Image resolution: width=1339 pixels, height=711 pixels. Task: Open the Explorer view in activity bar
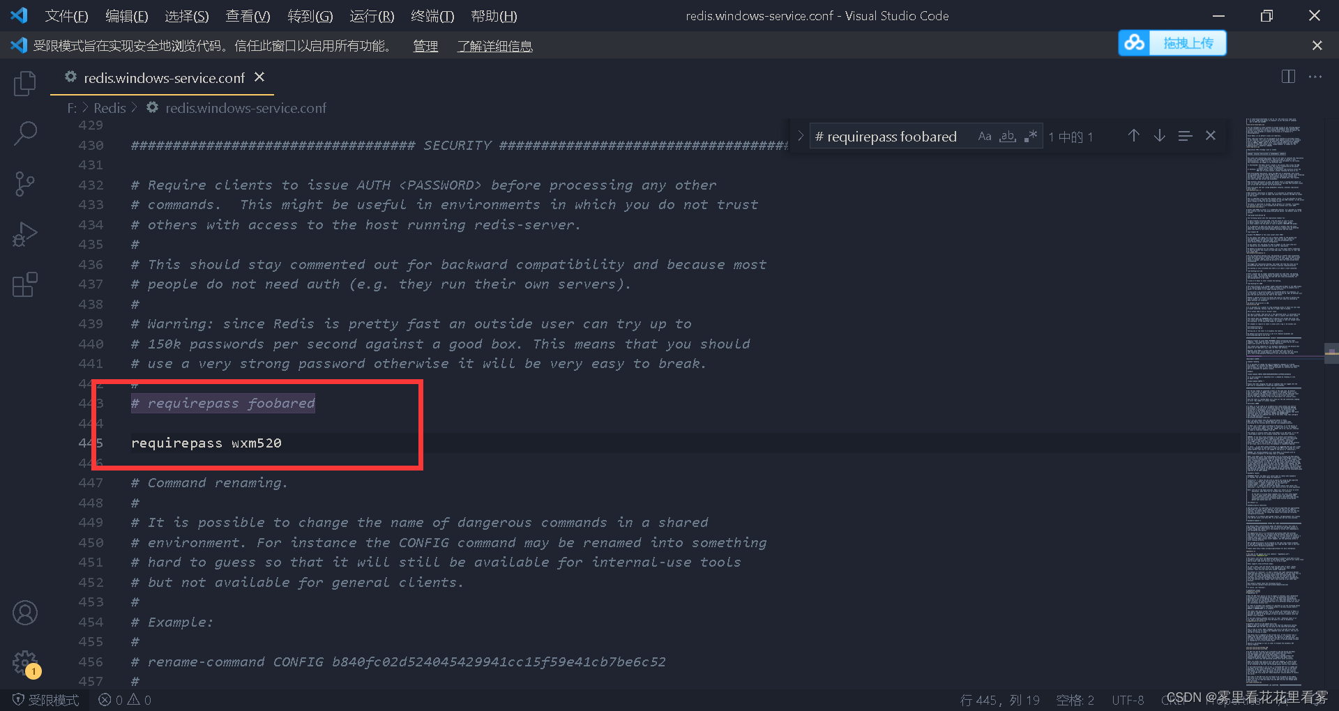(25, 83)
